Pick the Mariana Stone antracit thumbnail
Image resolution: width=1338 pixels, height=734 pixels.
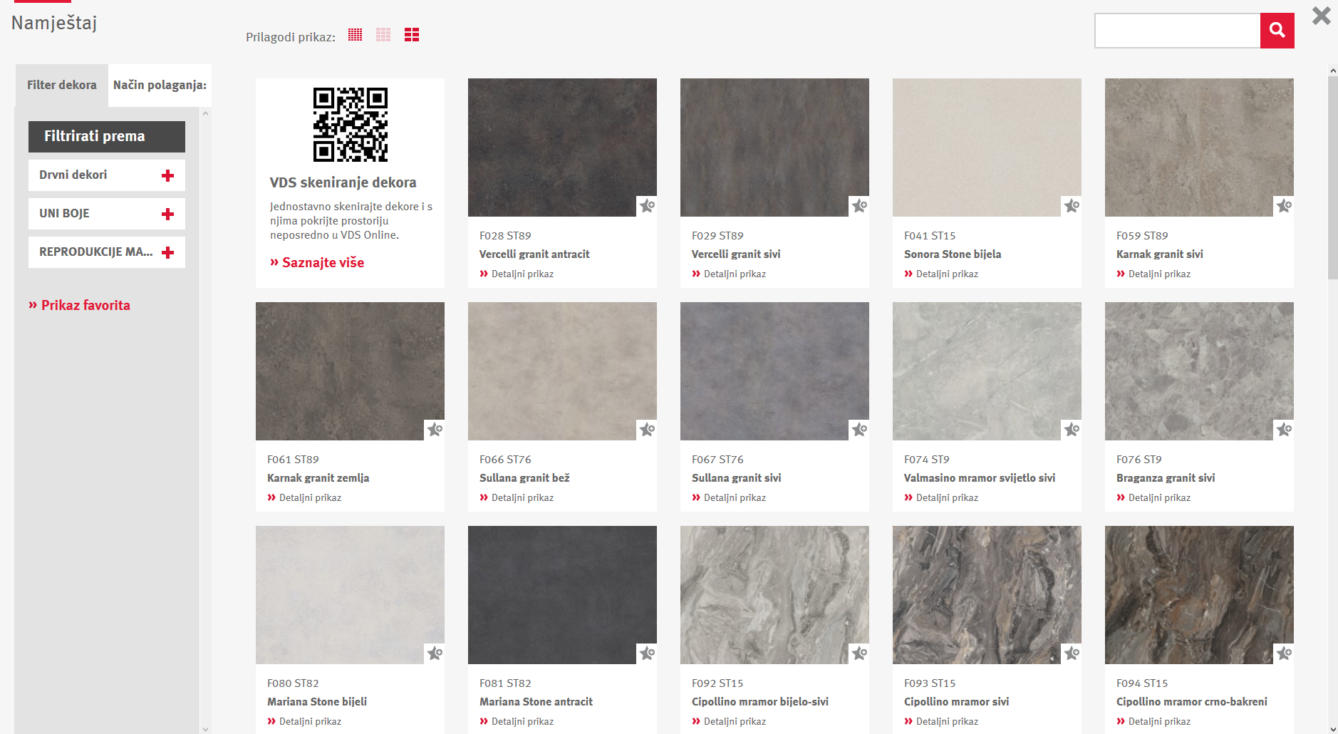[562, 595]
